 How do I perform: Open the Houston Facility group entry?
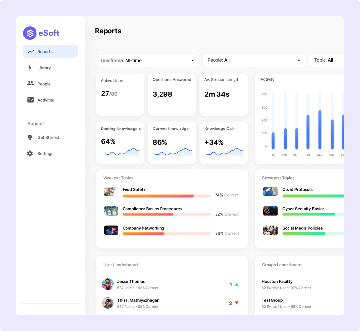click(277, 281)
